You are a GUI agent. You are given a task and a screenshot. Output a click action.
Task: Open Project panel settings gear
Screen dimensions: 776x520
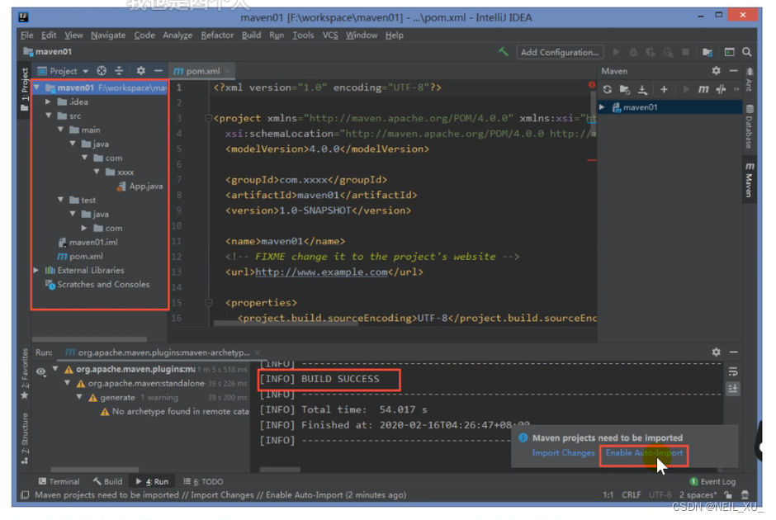click(141, 71)
